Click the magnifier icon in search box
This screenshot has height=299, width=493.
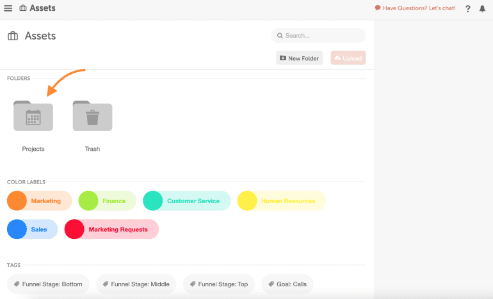click(279, 36)
